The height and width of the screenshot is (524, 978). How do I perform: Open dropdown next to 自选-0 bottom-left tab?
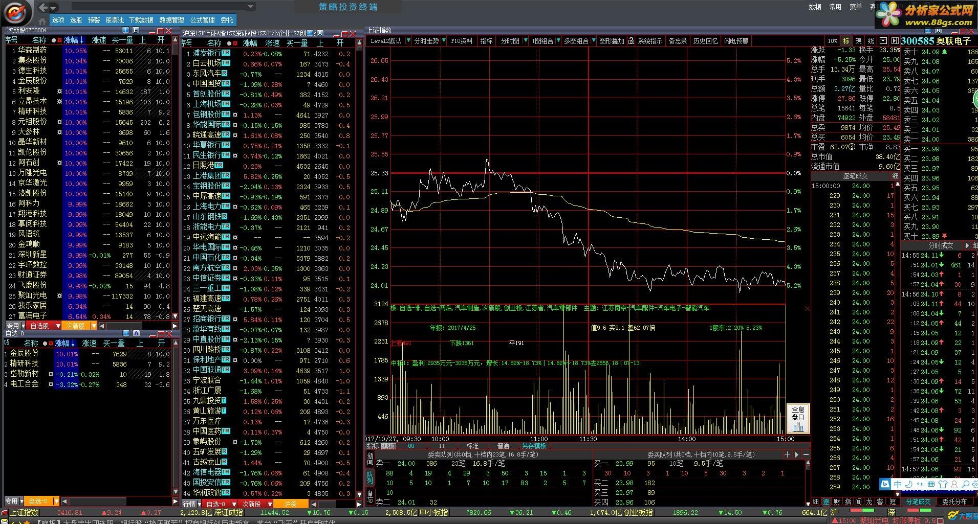tap(56, 502)
